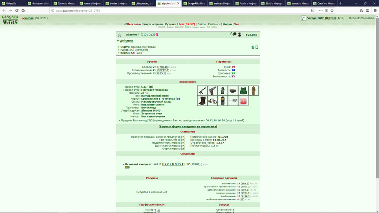Open Рулетка navigation item
This screenshot has height=213, width=379.
[171, 24]
